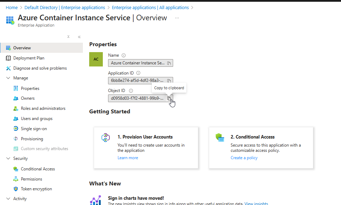Image resolution: width=341 pixels, height=205 pixels.
Task: Click the Conditional Access card icon
Action: [x=220, y=137]
